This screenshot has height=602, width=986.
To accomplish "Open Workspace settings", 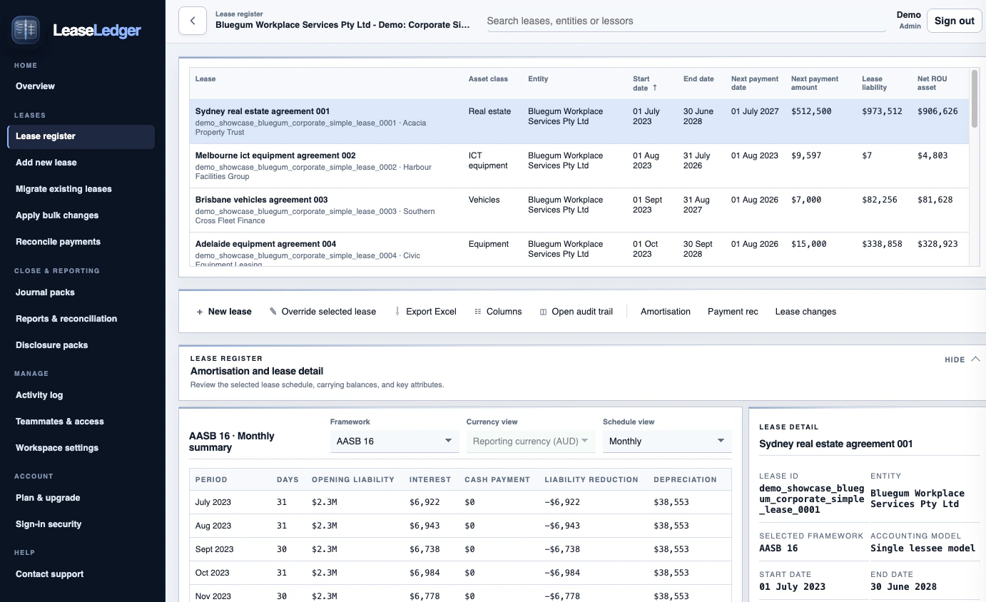I will 81,448.
